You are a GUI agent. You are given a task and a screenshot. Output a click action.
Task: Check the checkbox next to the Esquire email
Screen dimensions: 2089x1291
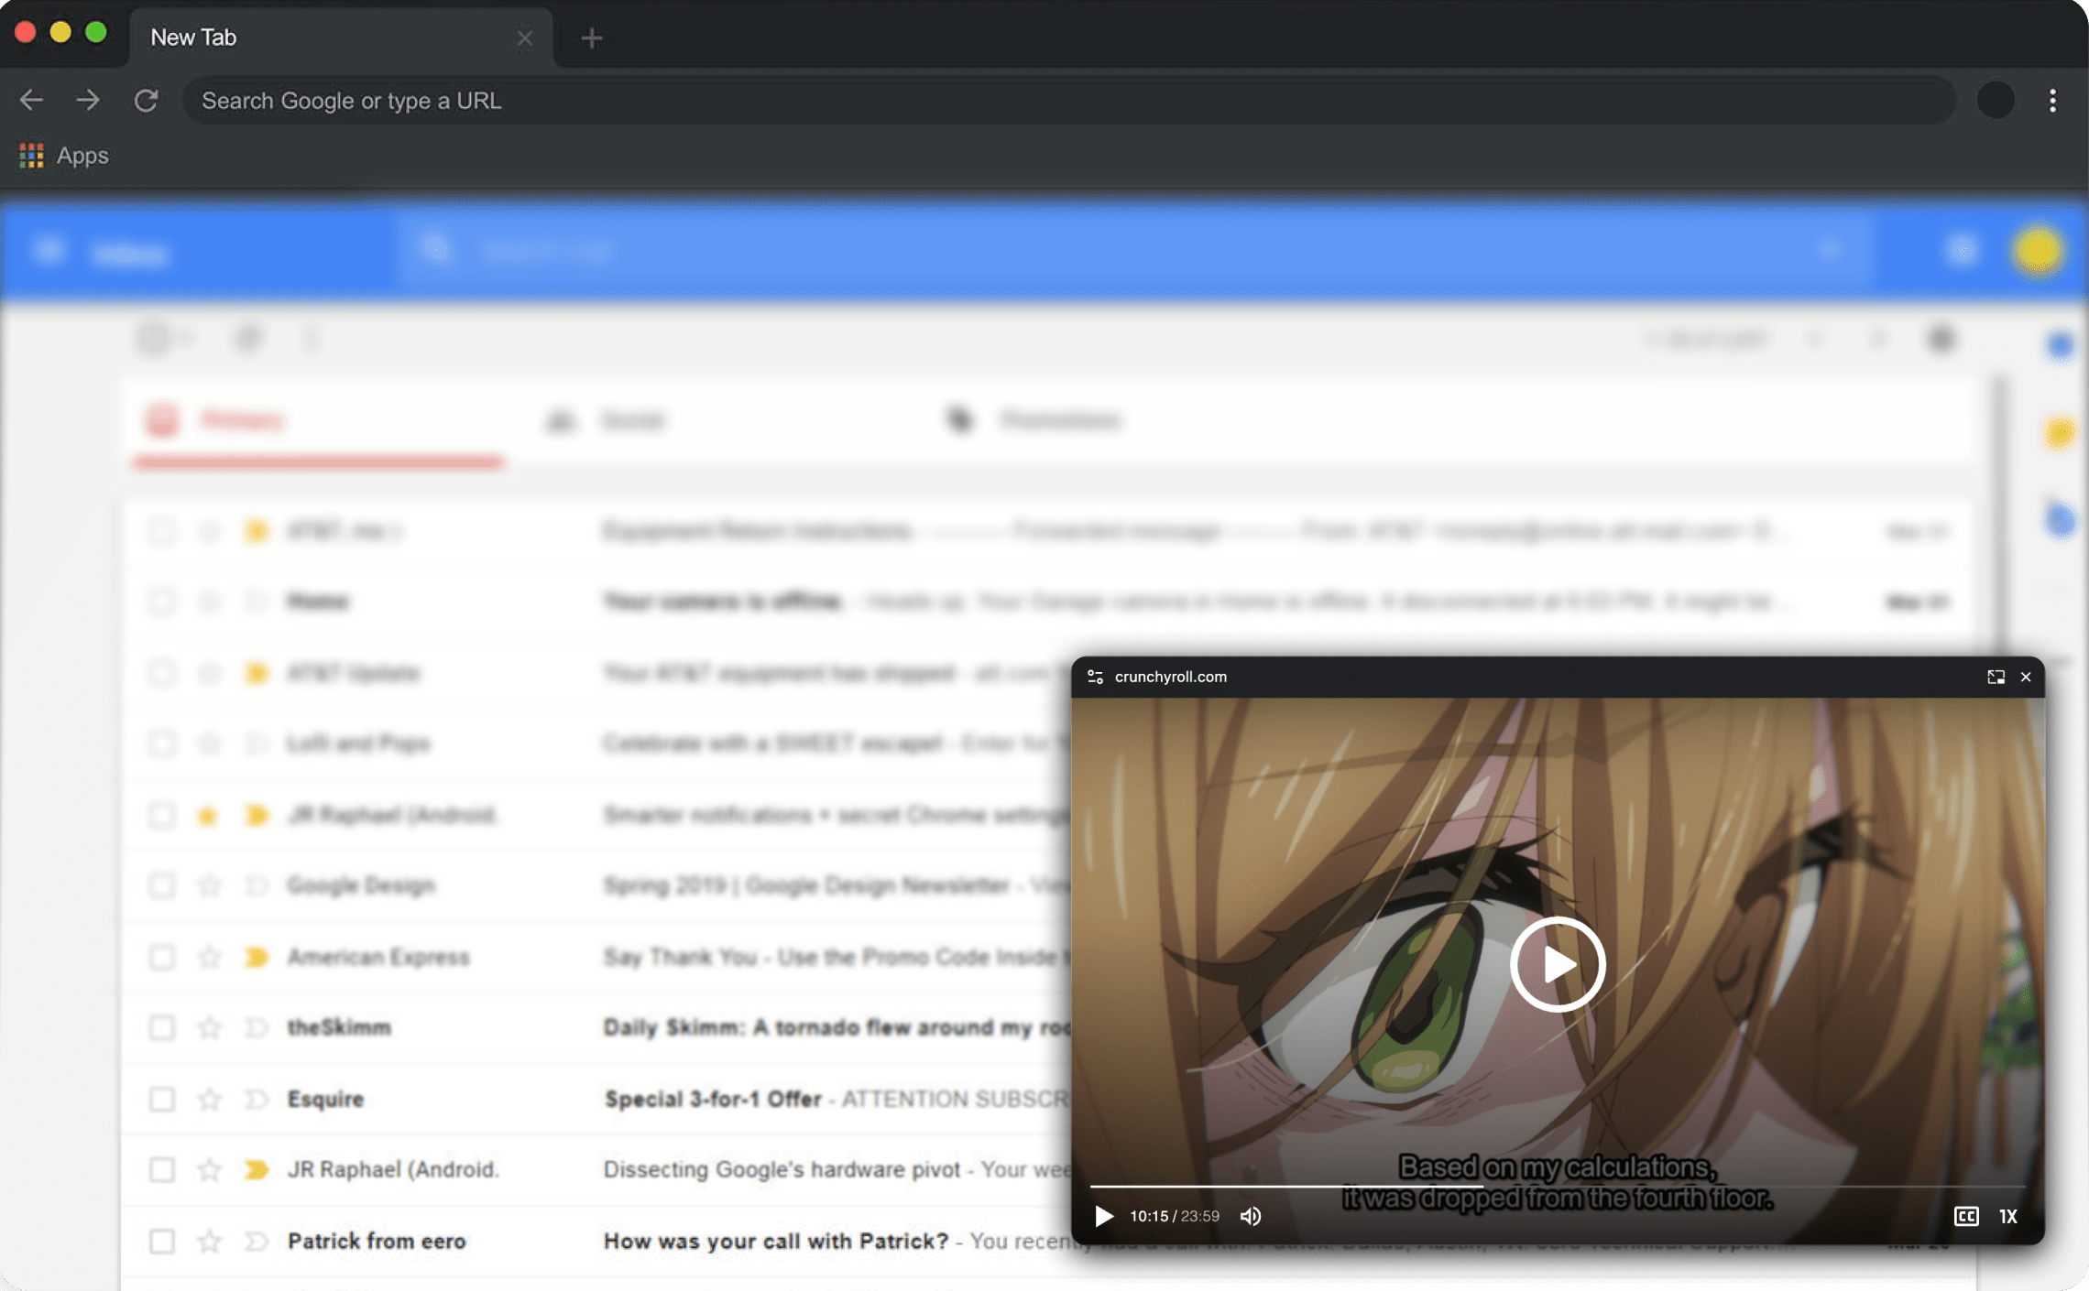pos(162,1099)
